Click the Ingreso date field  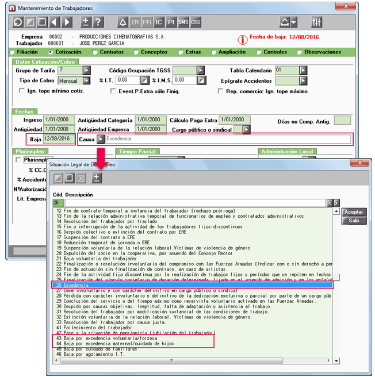(59, 120)
